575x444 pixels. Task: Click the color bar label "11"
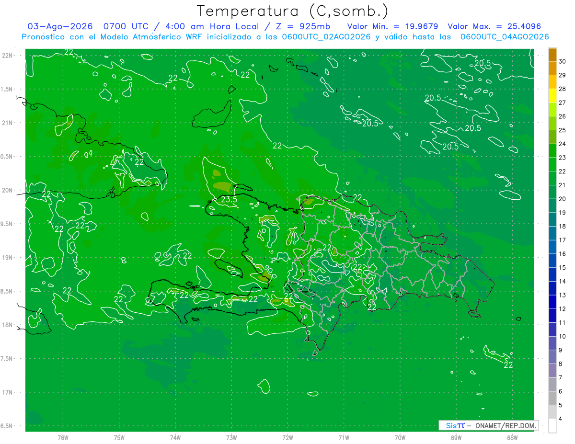pos(563,323)
